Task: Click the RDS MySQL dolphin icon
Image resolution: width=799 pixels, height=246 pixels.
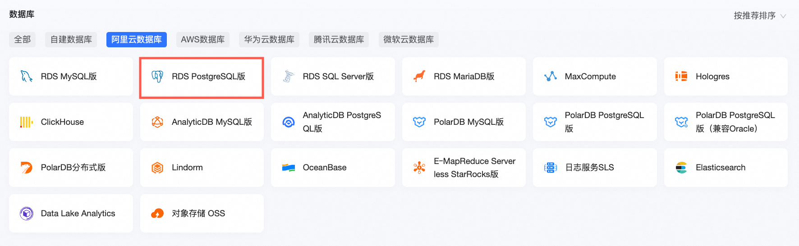Action: 27,76
